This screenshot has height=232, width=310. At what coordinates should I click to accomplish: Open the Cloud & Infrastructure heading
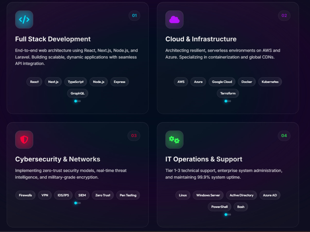(x=201, y=39)
